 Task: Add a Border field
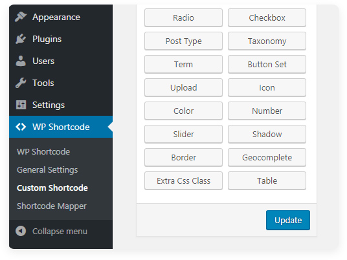[183, 157]
